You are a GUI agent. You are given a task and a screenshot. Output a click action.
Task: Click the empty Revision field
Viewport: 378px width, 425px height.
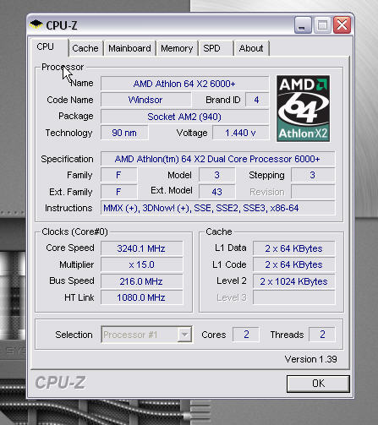pyautogui.click(x=313, y=192)
